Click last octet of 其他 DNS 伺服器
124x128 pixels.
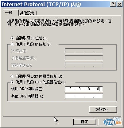98,96
